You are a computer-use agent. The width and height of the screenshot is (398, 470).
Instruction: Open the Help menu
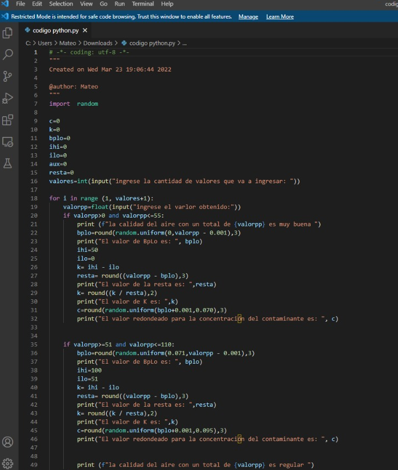(167, 4)
